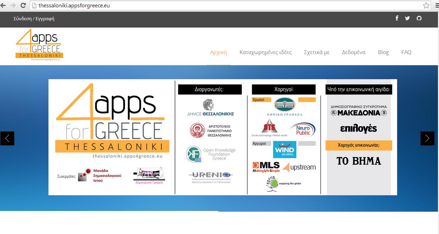This screenshot has height=234, width=439.
Task: Click the Σύνδεση / Εγγραφή login link
Action: (x=34, y=18)
